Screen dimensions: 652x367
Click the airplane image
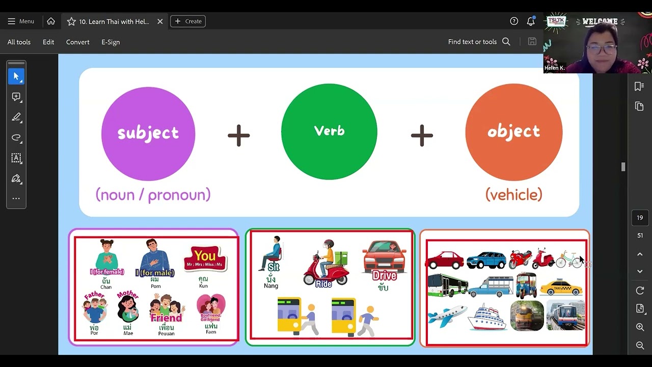pyautogui.click(x=447, y=316)
